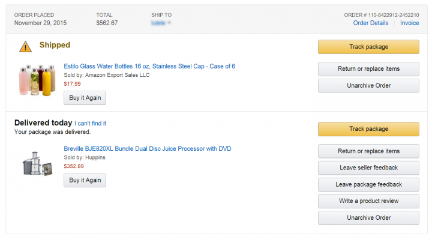The width and height of the screenshot is (432, 239).
Task: Unarchive Order for water bottles shipment
Action: (x=368, y=85)
